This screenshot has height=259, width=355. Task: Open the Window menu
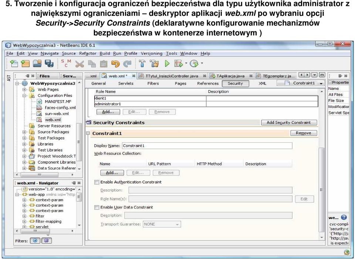click(x=189, y=54)
